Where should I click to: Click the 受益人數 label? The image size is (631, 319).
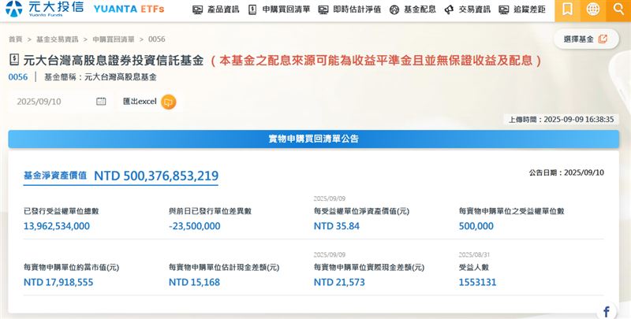(474, 267)
